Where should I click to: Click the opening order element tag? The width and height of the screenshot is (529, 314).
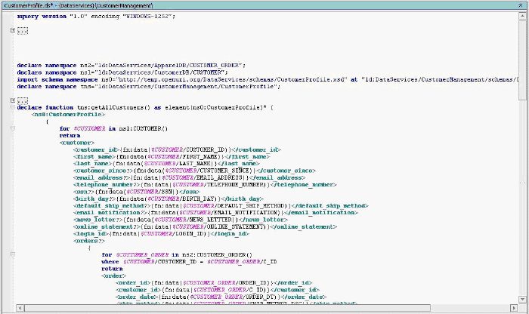[113, 276]
